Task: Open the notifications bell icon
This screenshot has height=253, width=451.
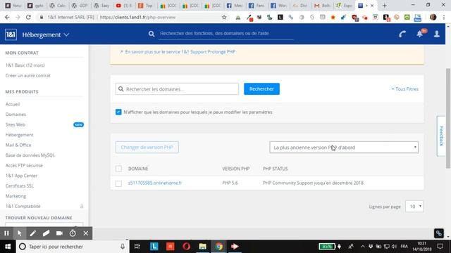Action: tap(420, 34)
